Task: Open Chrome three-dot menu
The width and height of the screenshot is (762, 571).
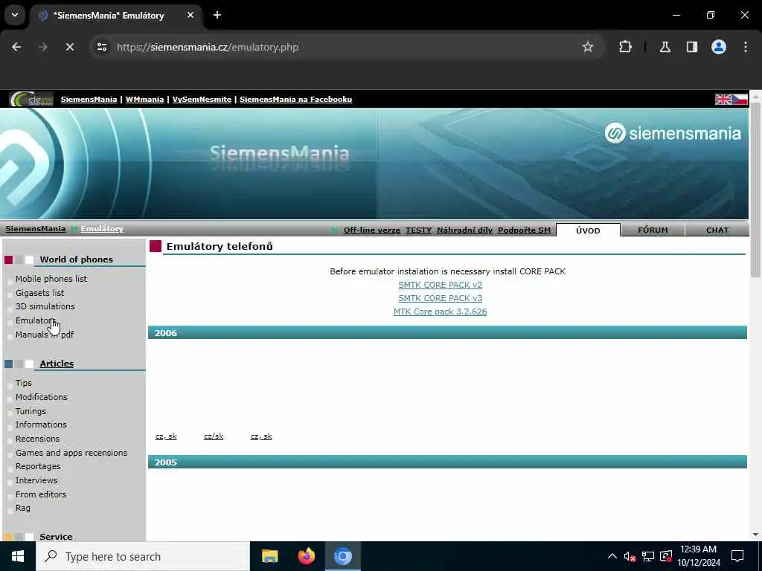Action: point(745,47)
